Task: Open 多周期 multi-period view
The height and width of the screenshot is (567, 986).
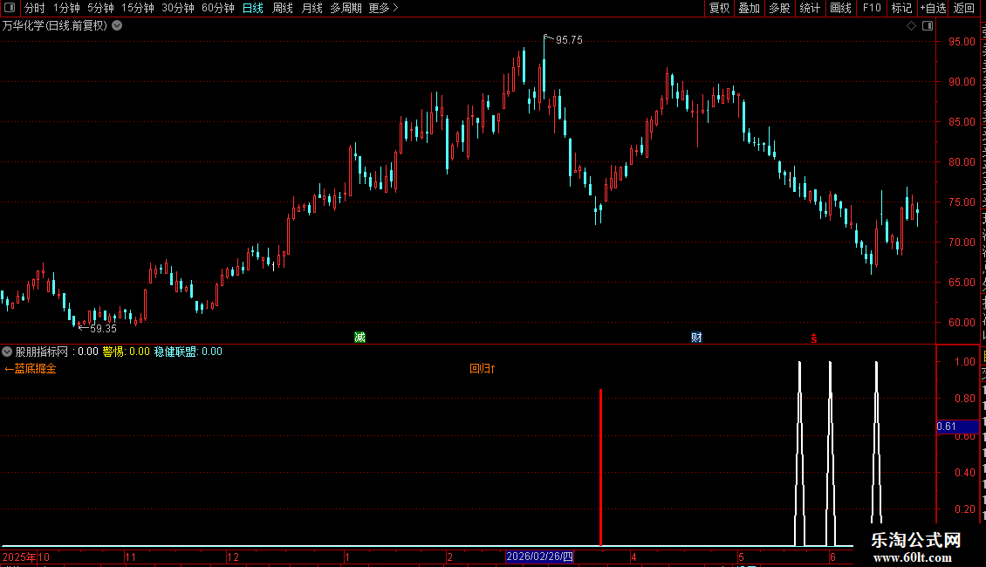Action: click(346, 8)
